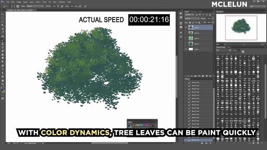267x150 pixels.
Task: Select the Move tool
Action: (x=3, y=14)
